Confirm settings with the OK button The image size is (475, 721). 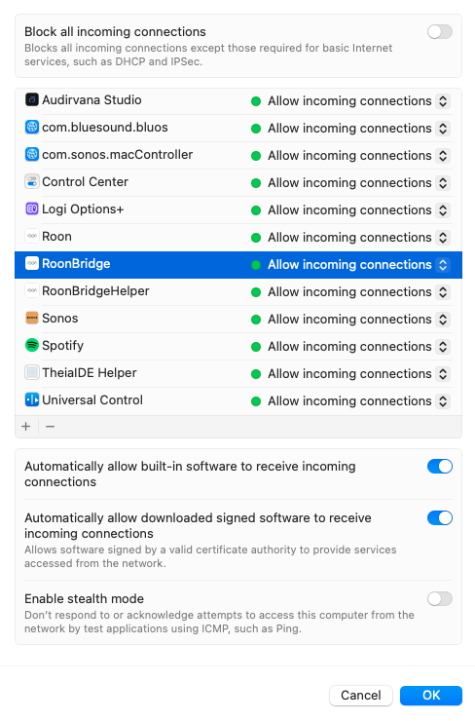point(431,696)
